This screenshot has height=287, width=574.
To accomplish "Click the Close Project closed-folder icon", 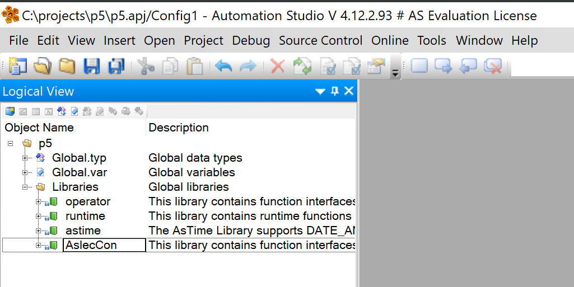I will (67, 67).
